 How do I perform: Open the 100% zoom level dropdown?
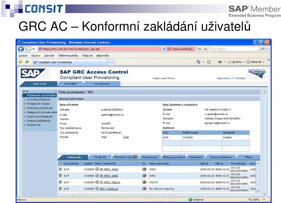(264, 199)
